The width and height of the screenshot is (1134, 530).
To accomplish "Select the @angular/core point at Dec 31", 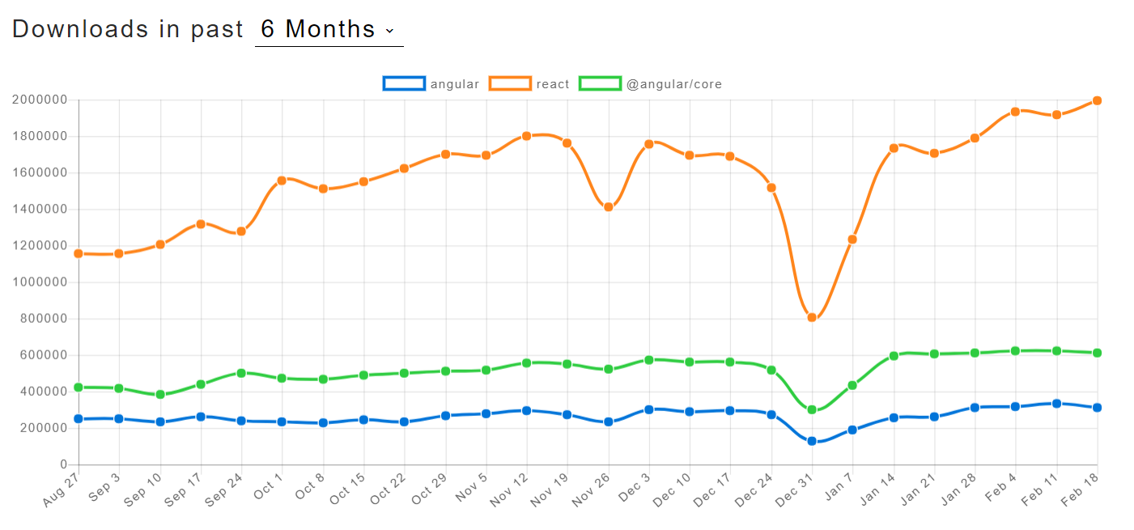I will (x=810, y=409).
